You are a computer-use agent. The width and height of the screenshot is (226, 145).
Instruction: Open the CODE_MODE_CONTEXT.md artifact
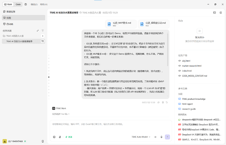195,76
